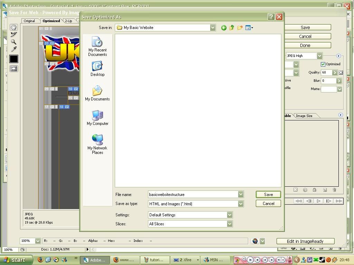Viewport: 354px width, 265px height.
Task: Open the View menu icon
Action: pos(249,28)
